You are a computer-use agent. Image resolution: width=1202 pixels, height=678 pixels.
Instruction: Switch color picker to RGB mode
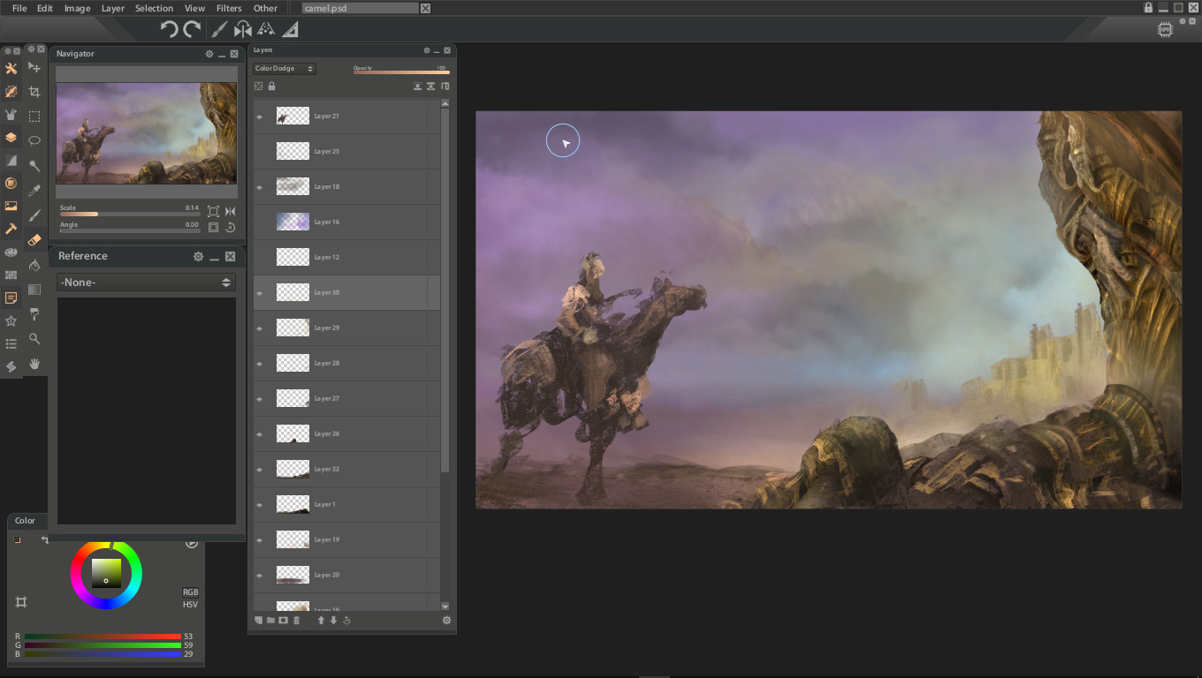click(191, 592)
